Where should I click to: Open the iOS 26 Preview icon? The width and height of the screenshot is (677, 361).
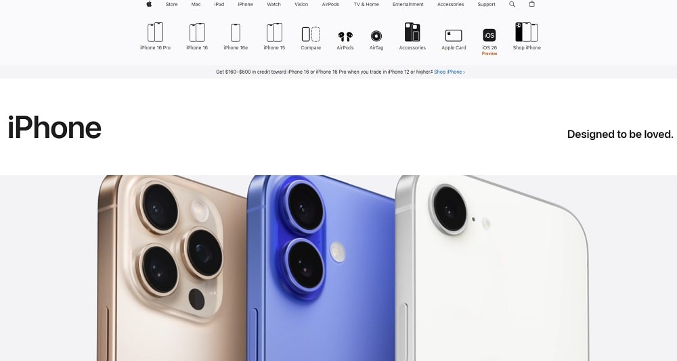[489, 35]
